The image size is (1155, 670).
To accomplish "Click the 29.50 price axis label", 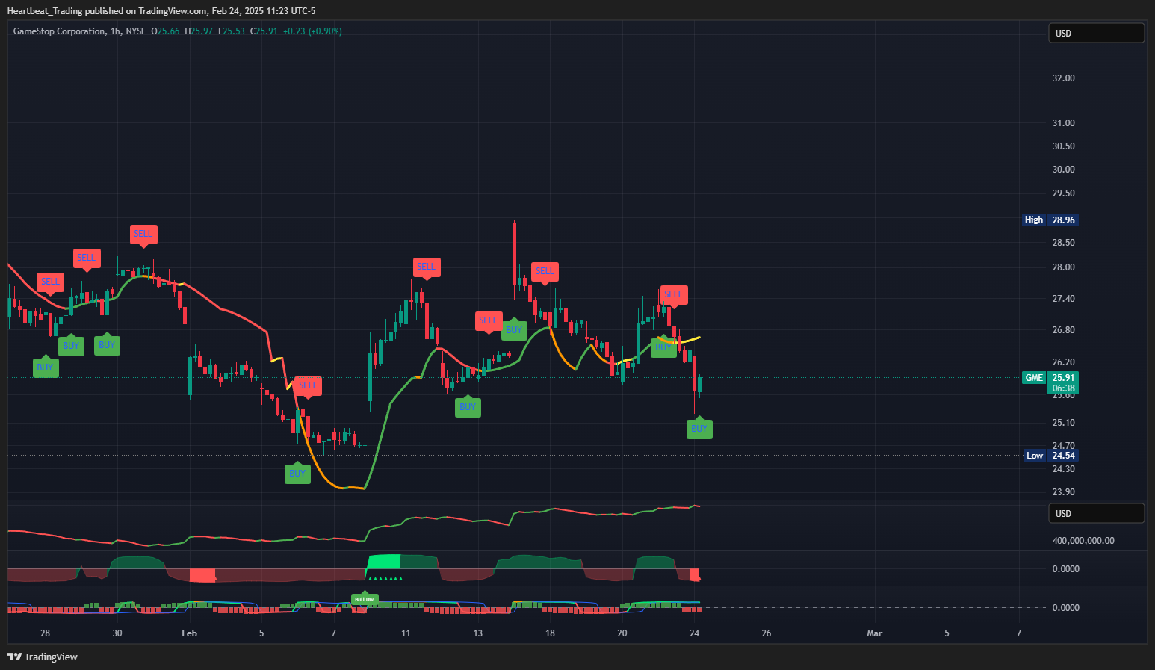I will (1064, 193).
